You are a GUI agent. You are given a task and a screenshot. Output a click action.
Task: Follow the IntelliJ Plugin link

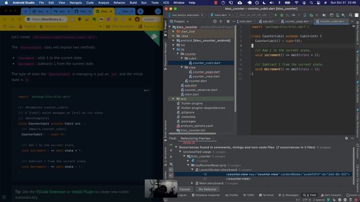(x=83, y=192)
